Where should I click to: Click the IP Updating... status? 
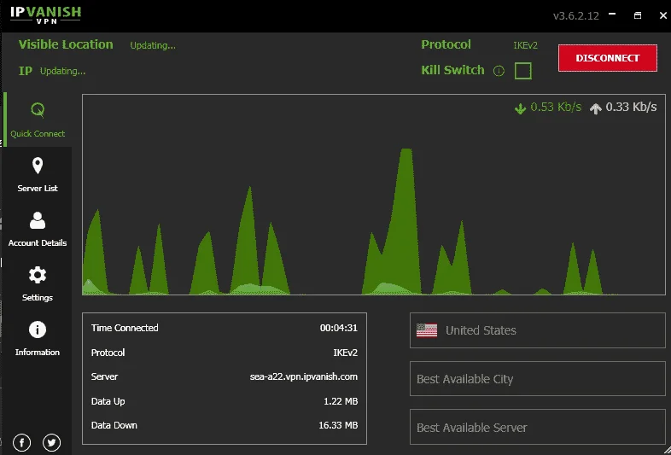[x=62, y=71]
